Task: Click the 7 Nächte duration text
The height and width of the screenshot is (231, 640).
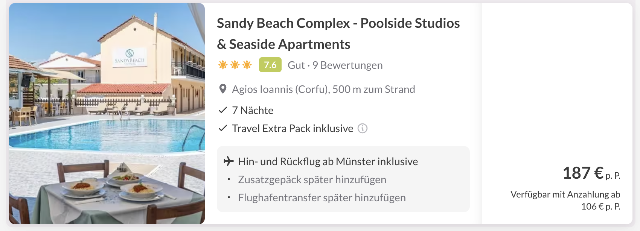Action: click(x=253, y=110)
